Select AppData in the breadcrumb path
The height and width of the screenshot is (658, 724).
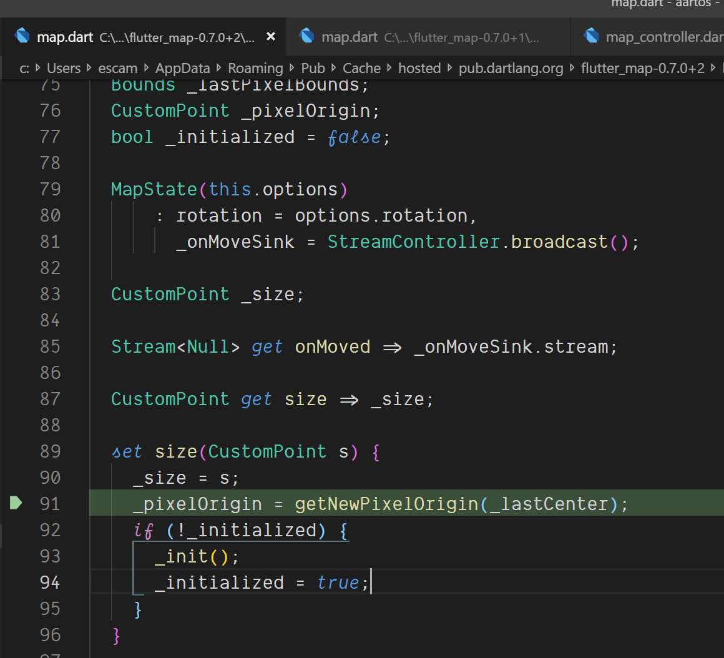point(182,68)
